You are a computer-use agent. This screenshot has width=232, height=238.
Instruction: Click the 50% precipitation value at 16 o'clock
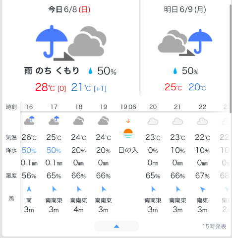click(29, 150)
